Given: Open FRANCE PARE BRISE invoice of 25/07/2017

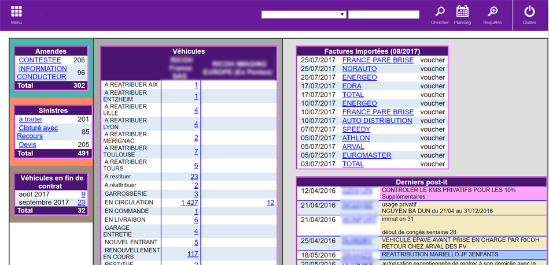Looking at the screenshot, I should pyautogui.click(x=378, y=60).
